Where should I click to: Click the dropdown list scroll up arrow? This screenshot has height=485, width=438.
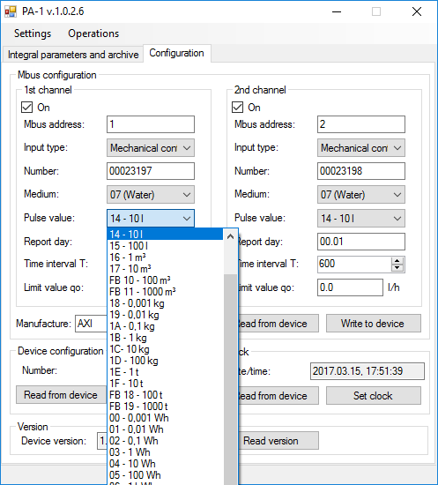(230, 236)
